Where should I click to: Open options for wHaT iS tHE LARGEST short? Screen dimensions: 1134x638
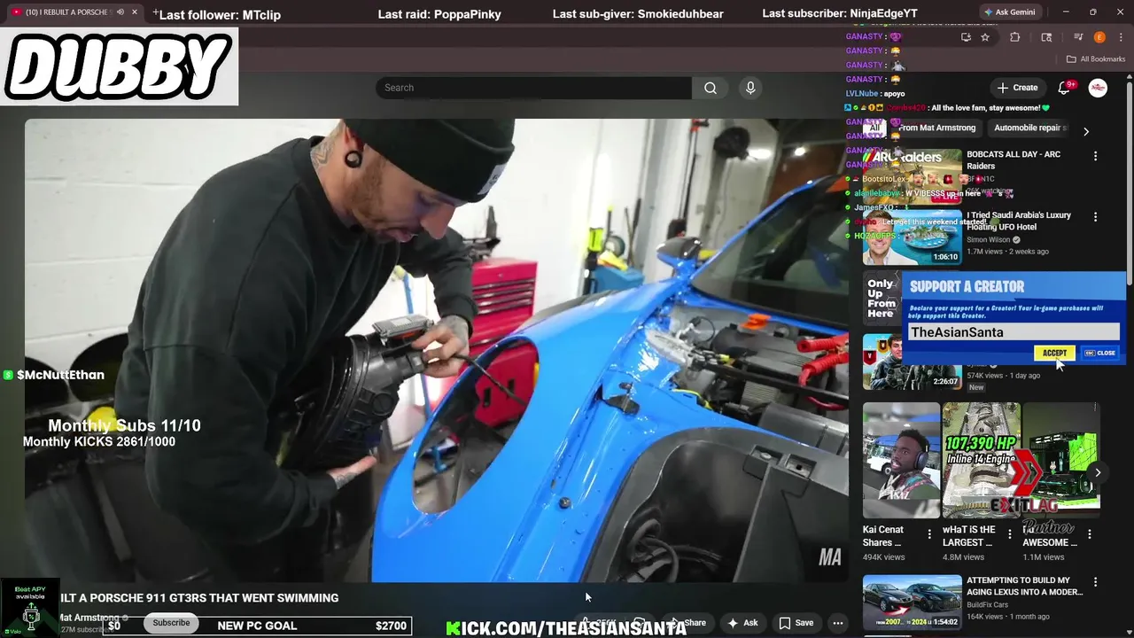1009,534
